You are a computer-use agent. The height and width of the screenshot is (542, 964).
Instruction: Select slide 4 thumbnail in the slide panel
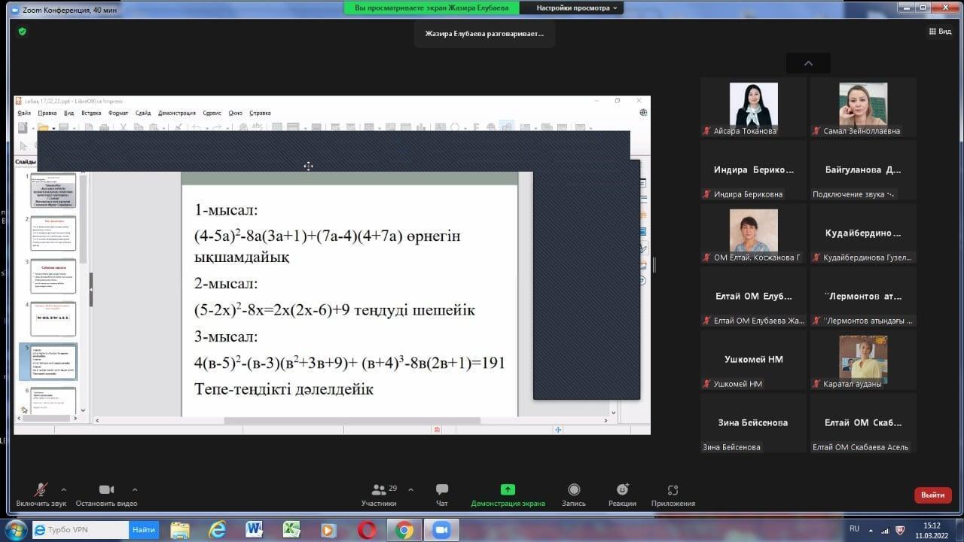[x=53, y=319]
